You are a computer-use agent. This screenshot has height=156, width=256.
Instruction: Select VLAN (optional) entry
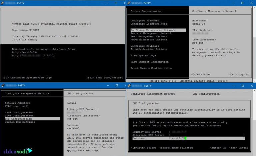[x=16, y=106]
